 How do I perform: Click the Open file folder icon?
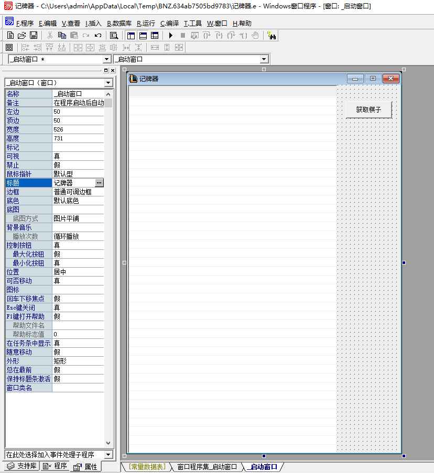[x=21, y=35]
